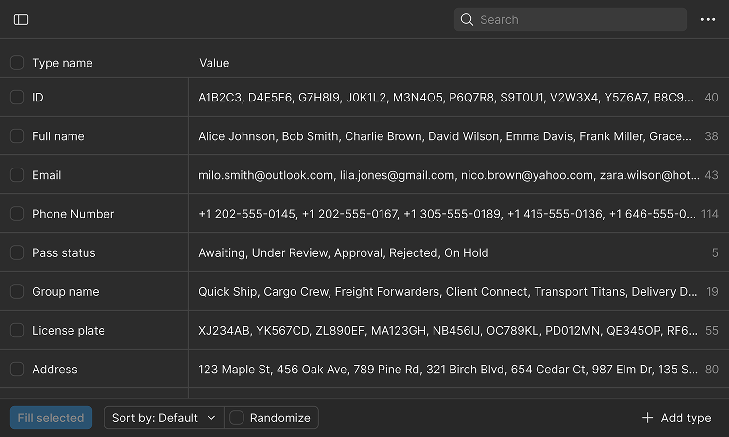The height and width of the screenshot is (437, 729).
Task: Click the Add type button label
Action: (x=685, y=418)
